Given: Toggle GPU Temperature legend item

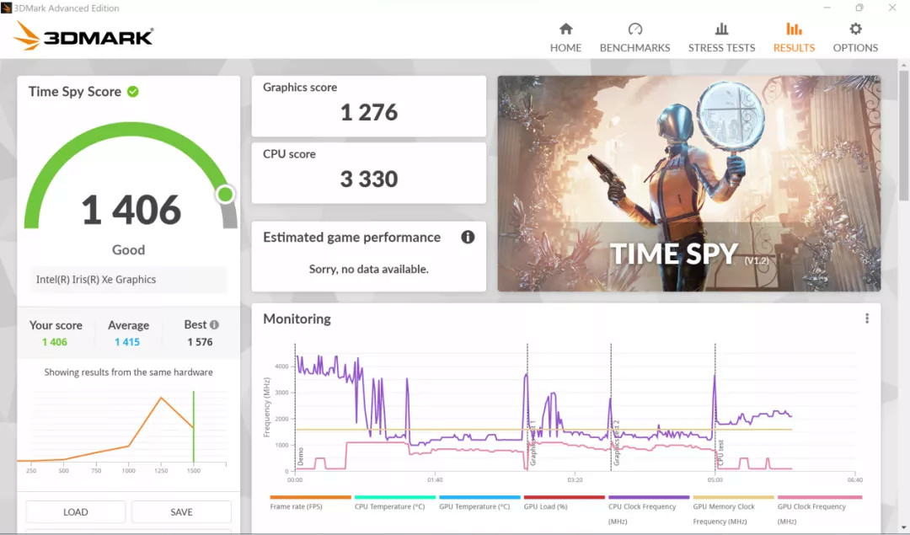Looking at the screenshot, I should coord(479,502).
